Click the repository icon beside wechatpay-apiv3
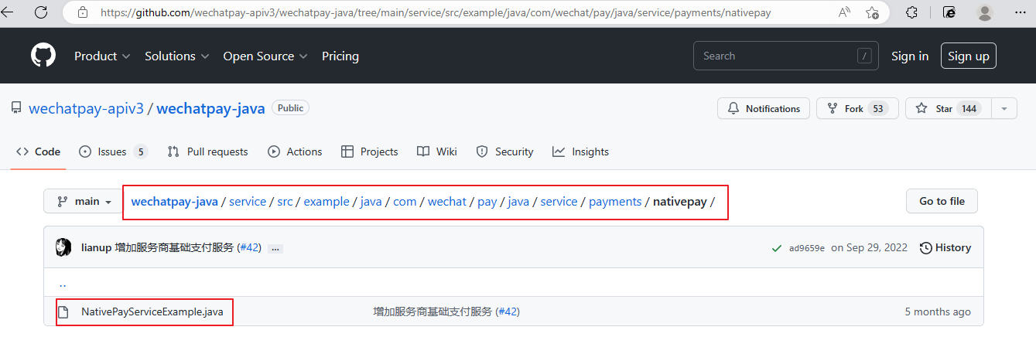 pyautogui.click(x=16, y=108)
